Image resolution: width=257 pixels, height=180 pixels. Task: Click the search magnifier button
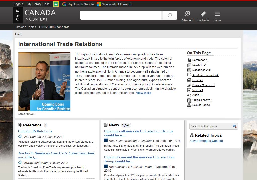170,15
